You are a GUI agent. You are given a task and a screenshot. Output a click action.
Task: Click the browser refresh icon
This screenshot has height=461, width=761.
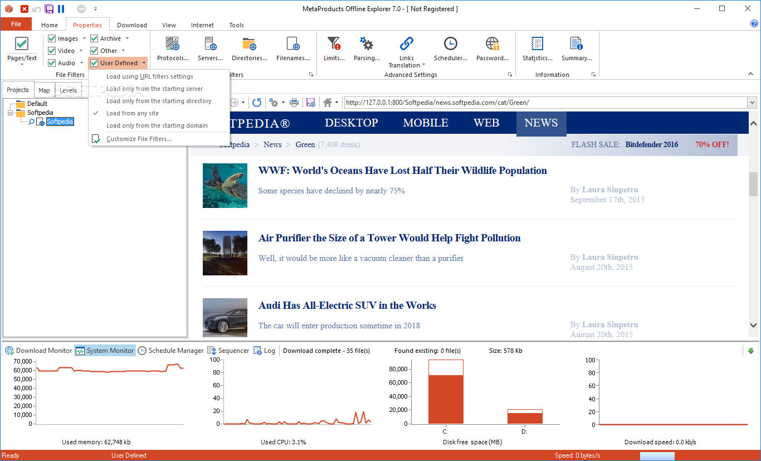pos(257,103)
